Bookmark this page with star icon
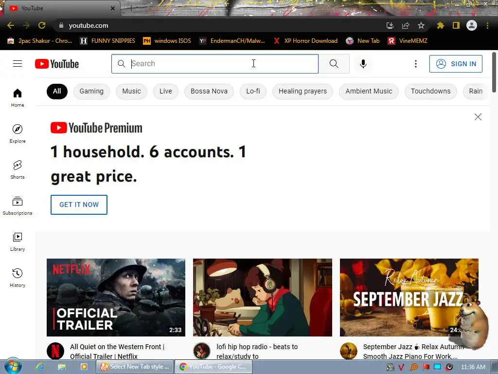 click(x=421, y=25)
